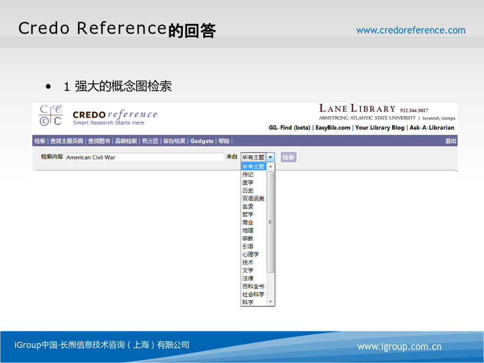Open EasyBib.com link
The width and height of the screenshot is (484, 363).
(x=333, y=127)
